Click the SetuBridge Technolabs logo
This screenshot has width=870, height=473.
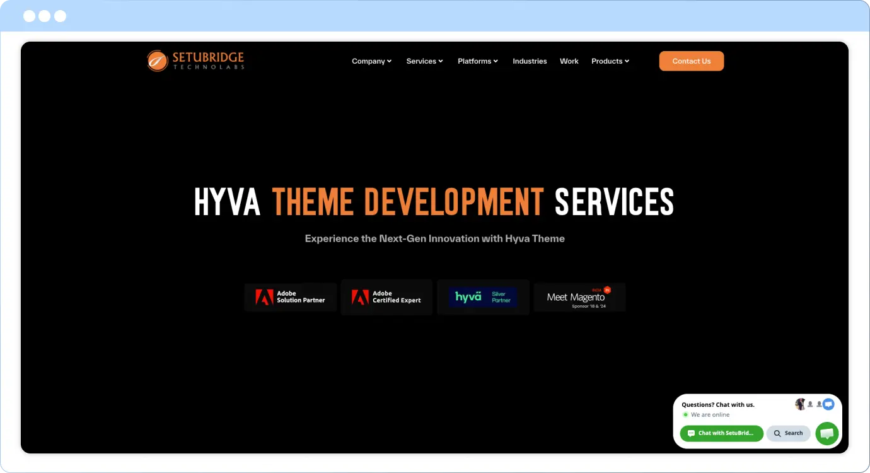(195, 61)
